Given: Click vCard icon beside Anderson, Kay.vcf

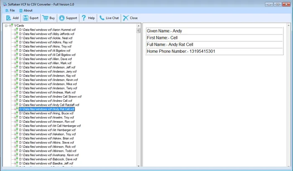Looking at the screenshot, I should click(x=16, y=75).
